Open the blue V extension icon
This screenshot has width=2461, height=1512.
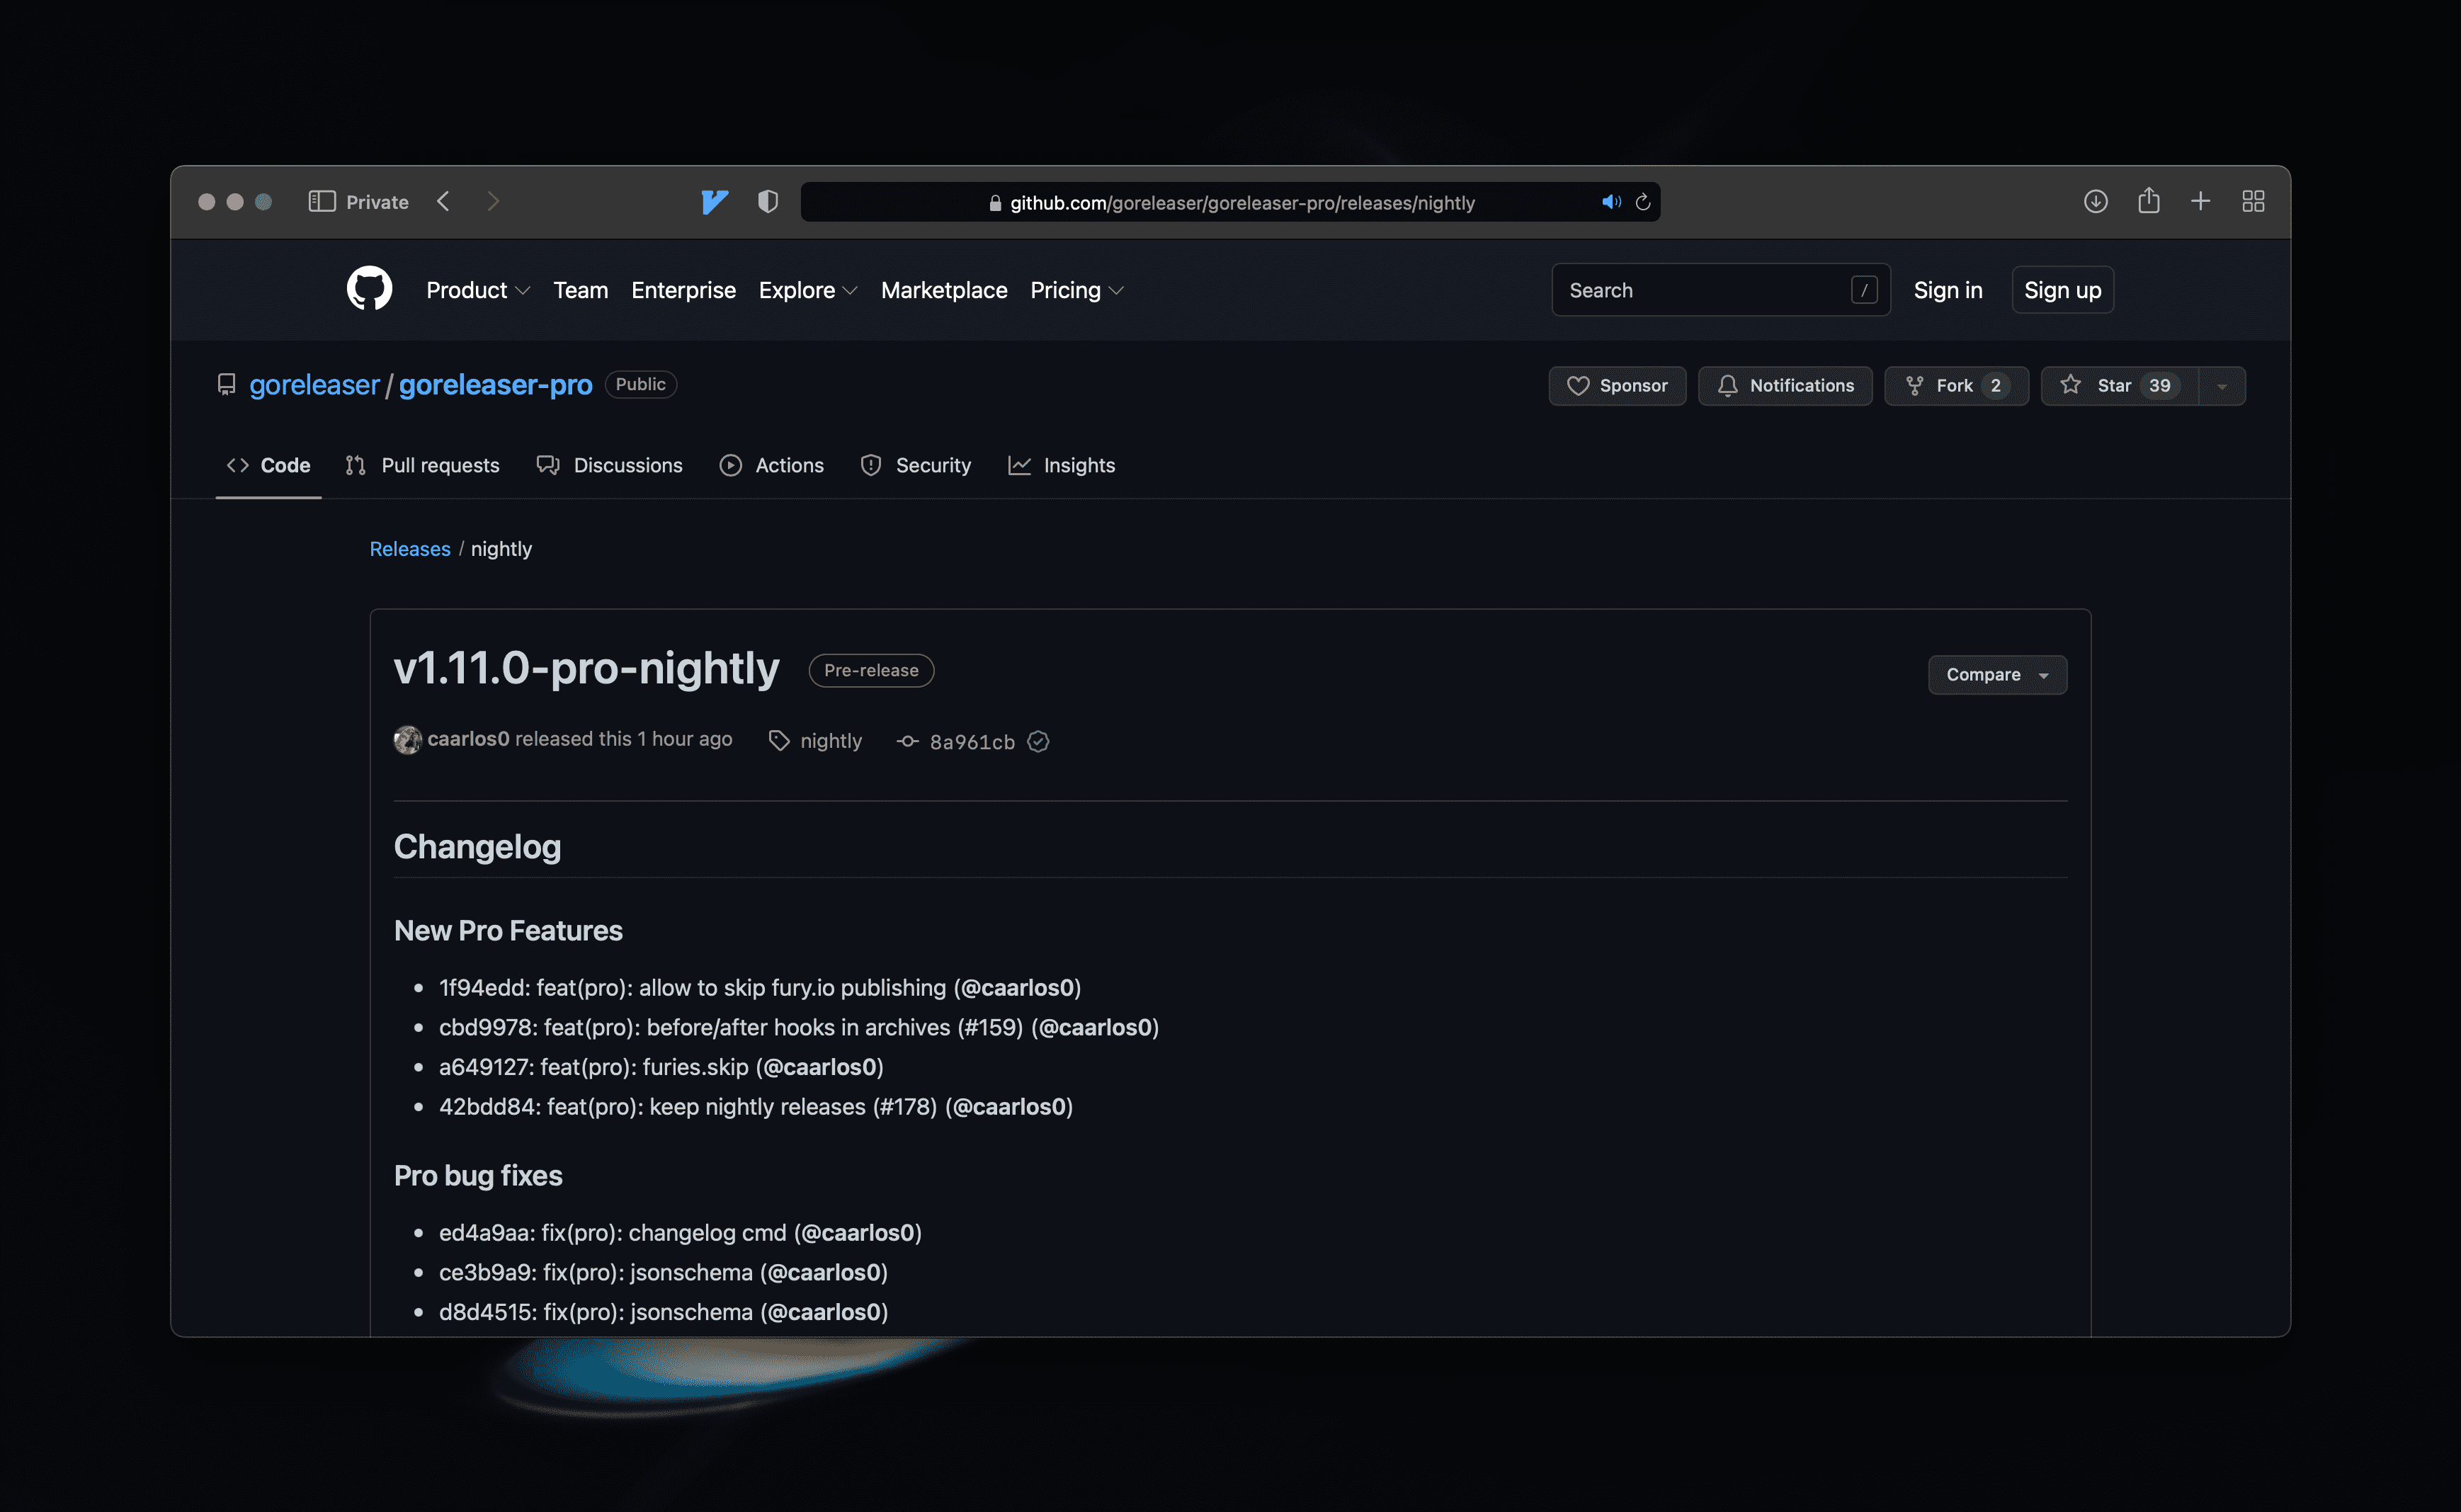pos(714,202)
